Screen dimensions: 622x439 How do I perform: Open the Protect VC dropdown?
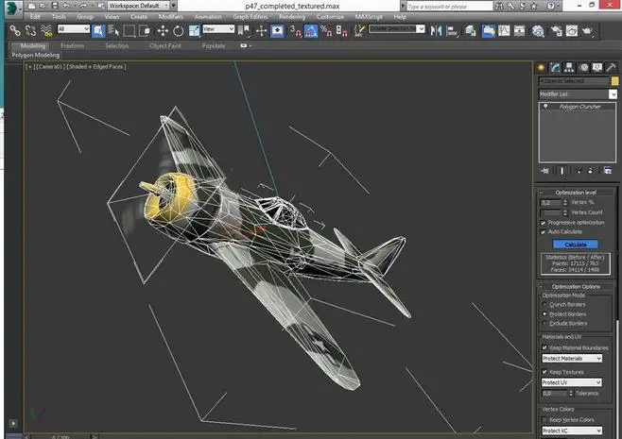pyautogui.click(x=572, y=431)
